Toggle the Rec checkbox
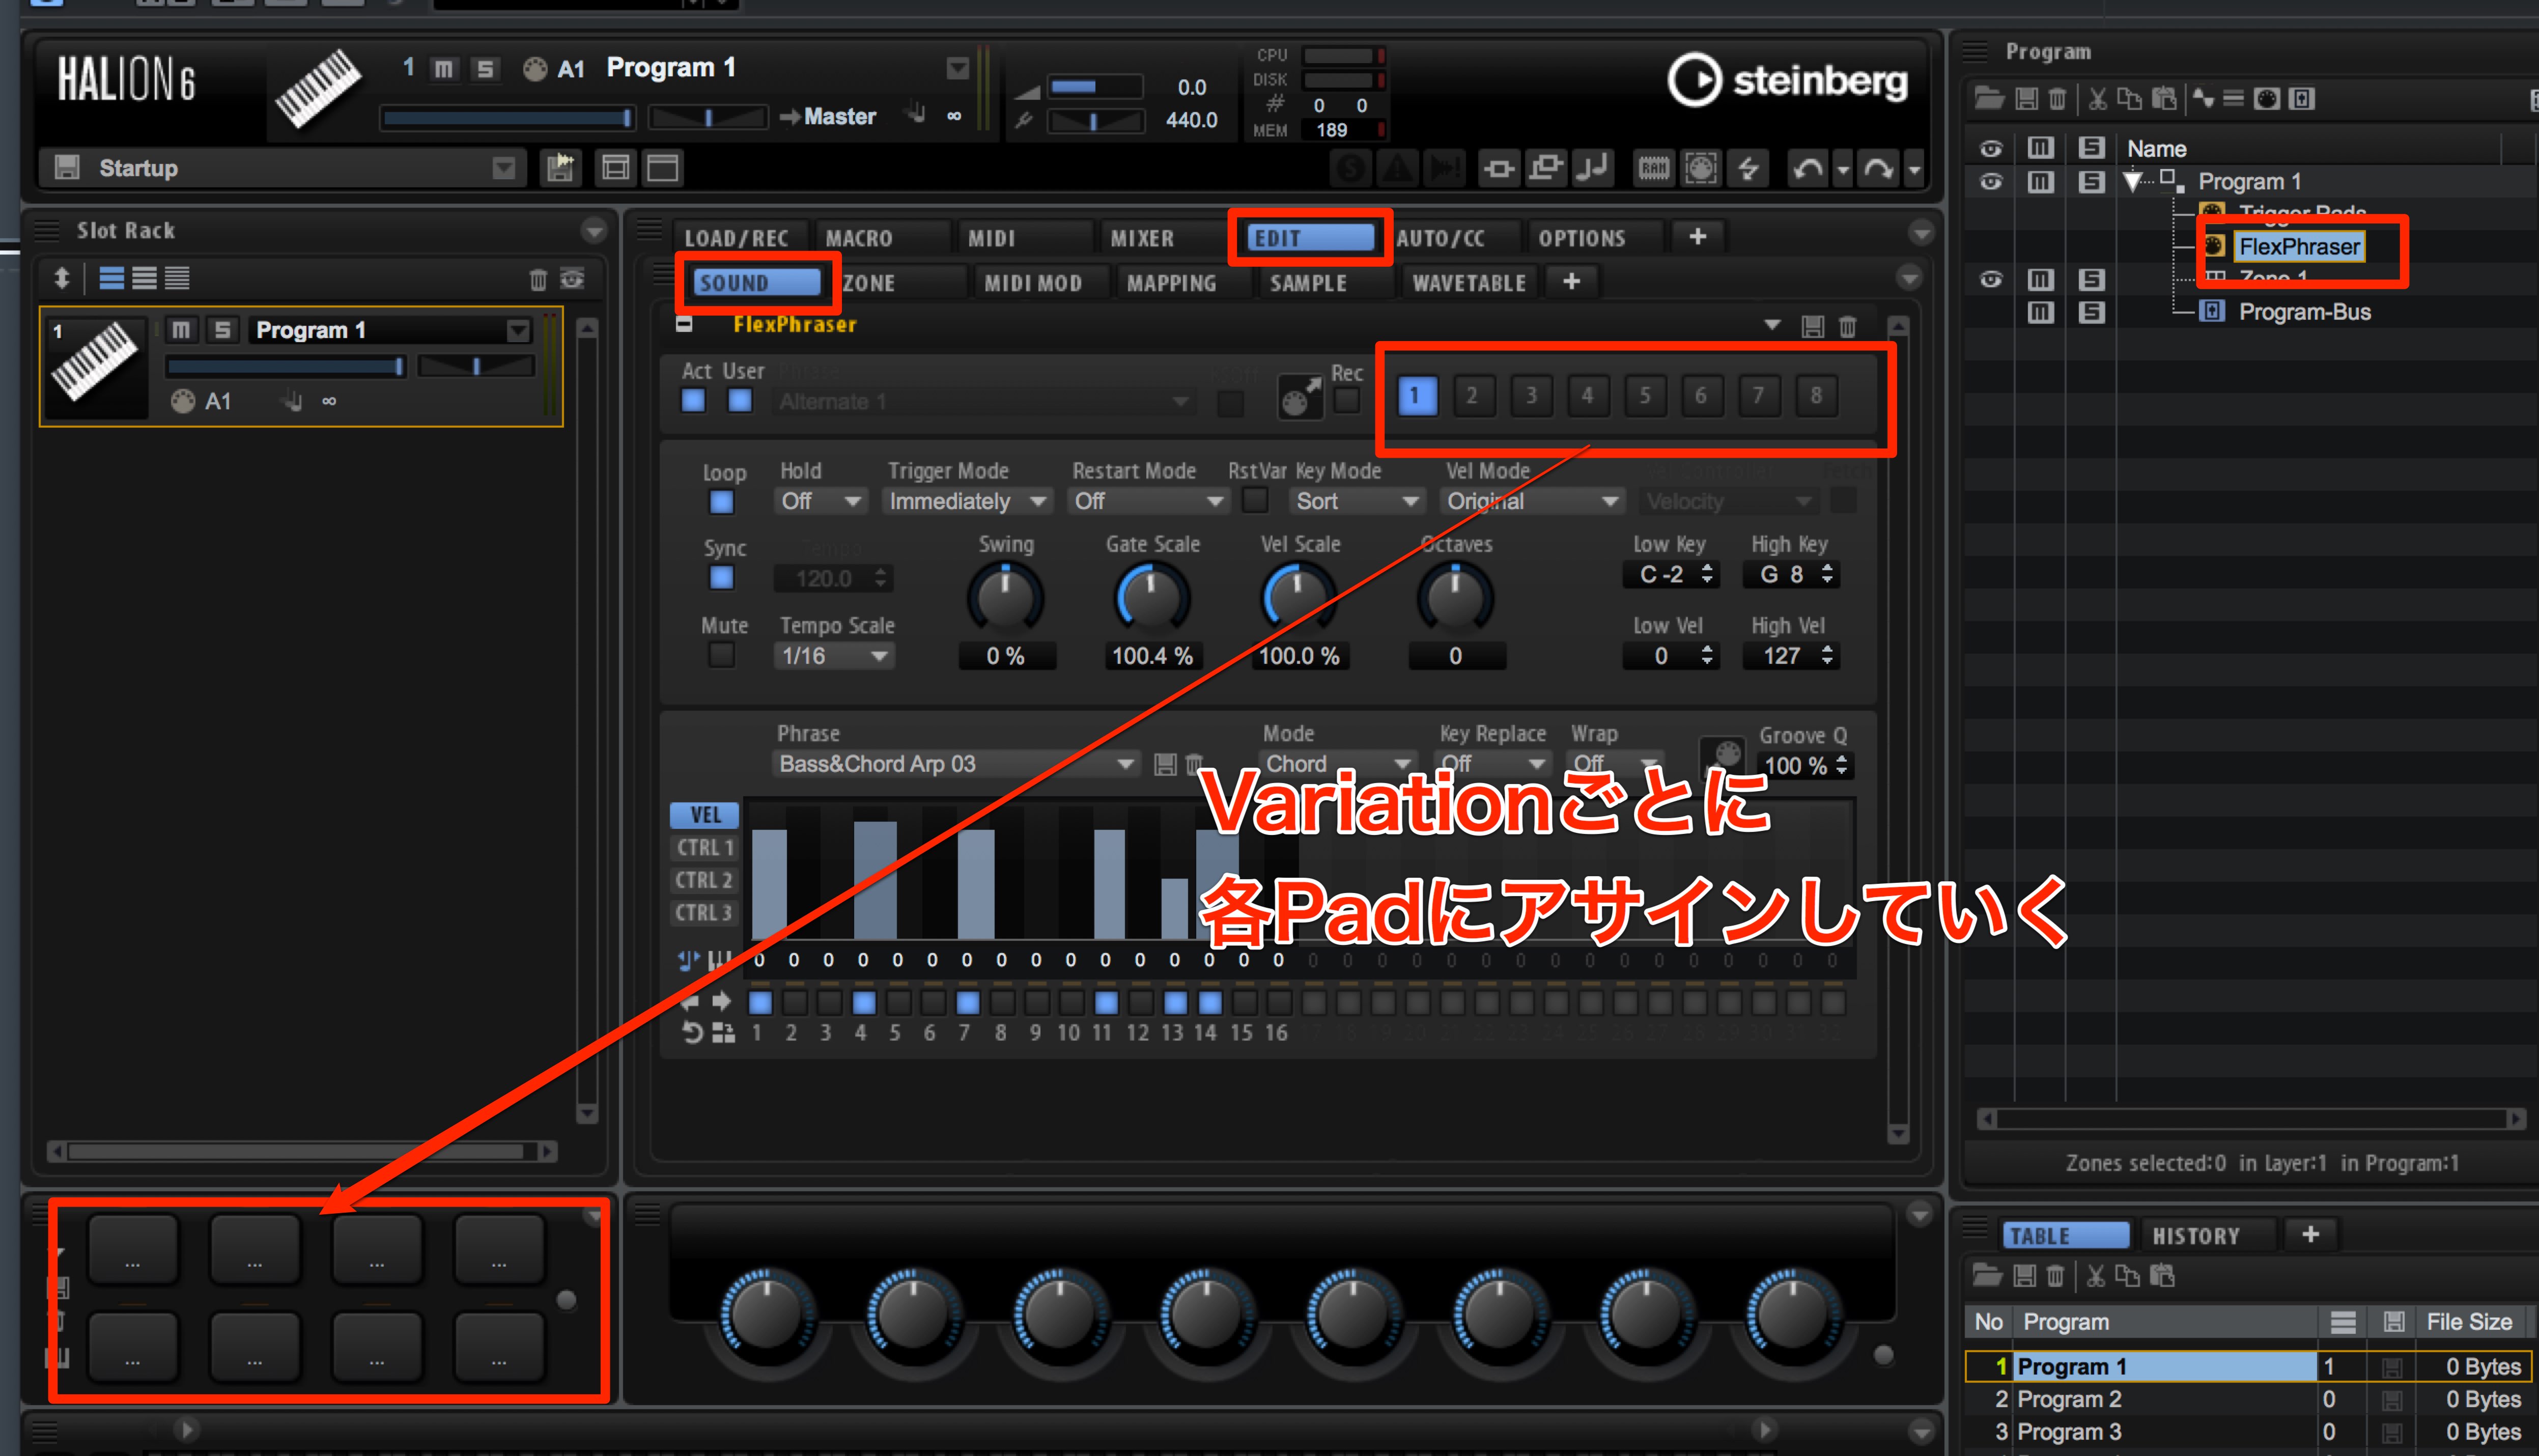The height and width of the screenshot is (1456, 2539). (1346, 400)
